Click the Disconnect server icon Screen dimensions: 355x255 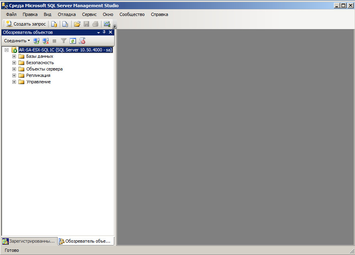(45, 41)
